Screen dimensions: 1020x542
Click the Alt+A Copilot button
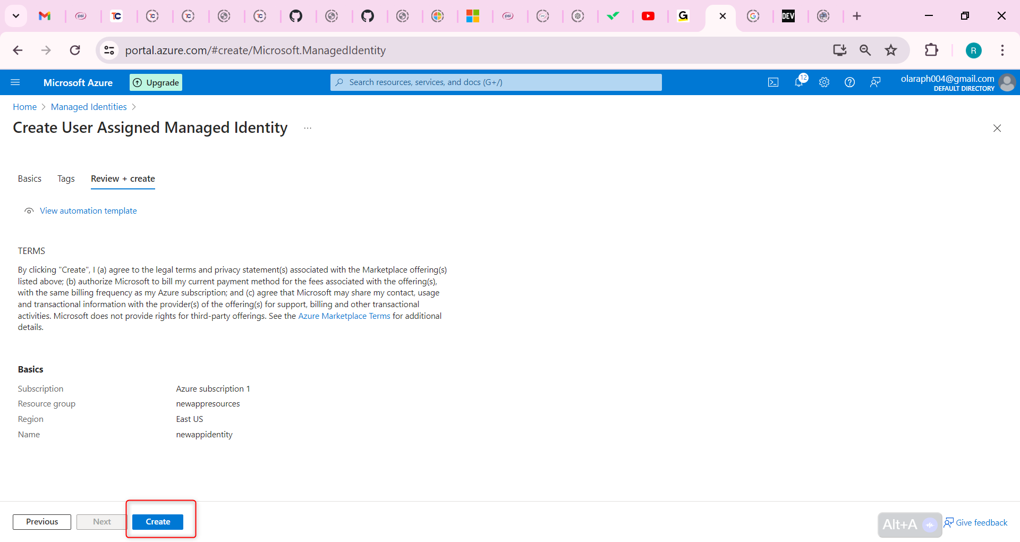909,524
